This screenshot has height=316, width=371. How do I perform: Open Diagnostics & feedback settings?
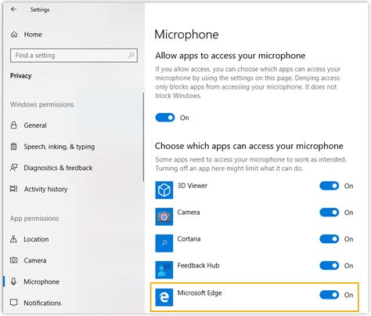tap(58, 168)
